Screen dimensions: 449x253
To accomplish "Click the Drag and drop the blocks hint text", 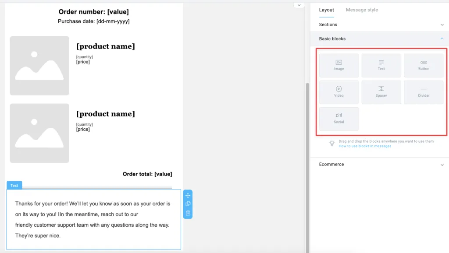I will pos(386,141).
